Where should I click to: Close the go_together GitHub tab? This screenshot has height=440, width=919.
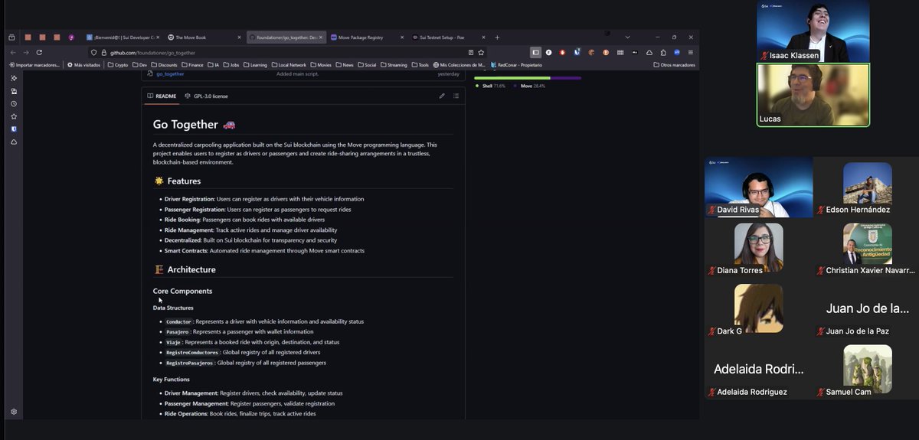point(321,37)
